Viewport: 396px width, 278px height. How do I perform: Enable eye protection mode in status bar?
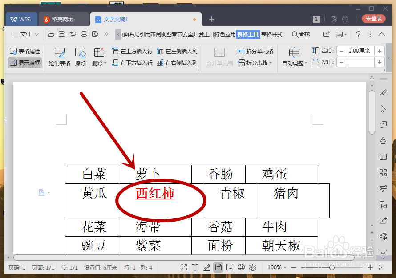(253, 267)
